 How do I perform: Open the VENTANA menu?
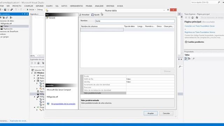click(x=110, y=6)
